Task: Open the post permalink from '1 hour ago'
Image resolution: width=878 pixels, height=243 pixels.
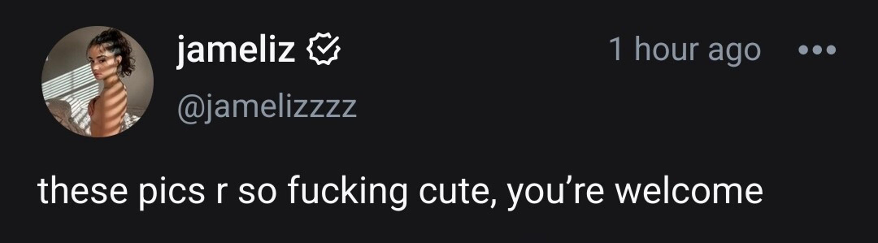Action: pos(685,50)
